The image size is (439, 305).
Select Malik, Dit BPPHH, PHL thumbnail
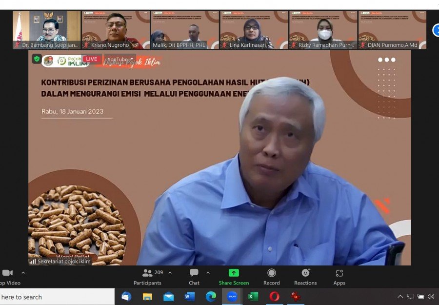tap(185, 30)
